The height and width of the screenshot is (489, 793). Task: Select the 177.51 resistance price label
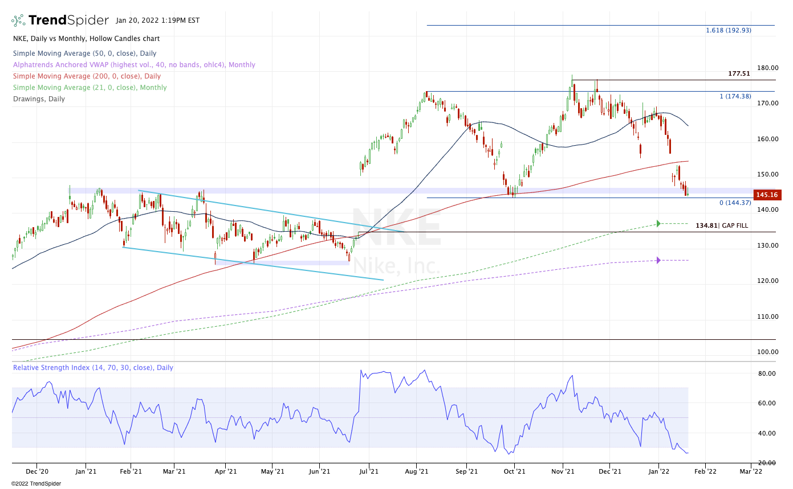click(x=739, y=73)
